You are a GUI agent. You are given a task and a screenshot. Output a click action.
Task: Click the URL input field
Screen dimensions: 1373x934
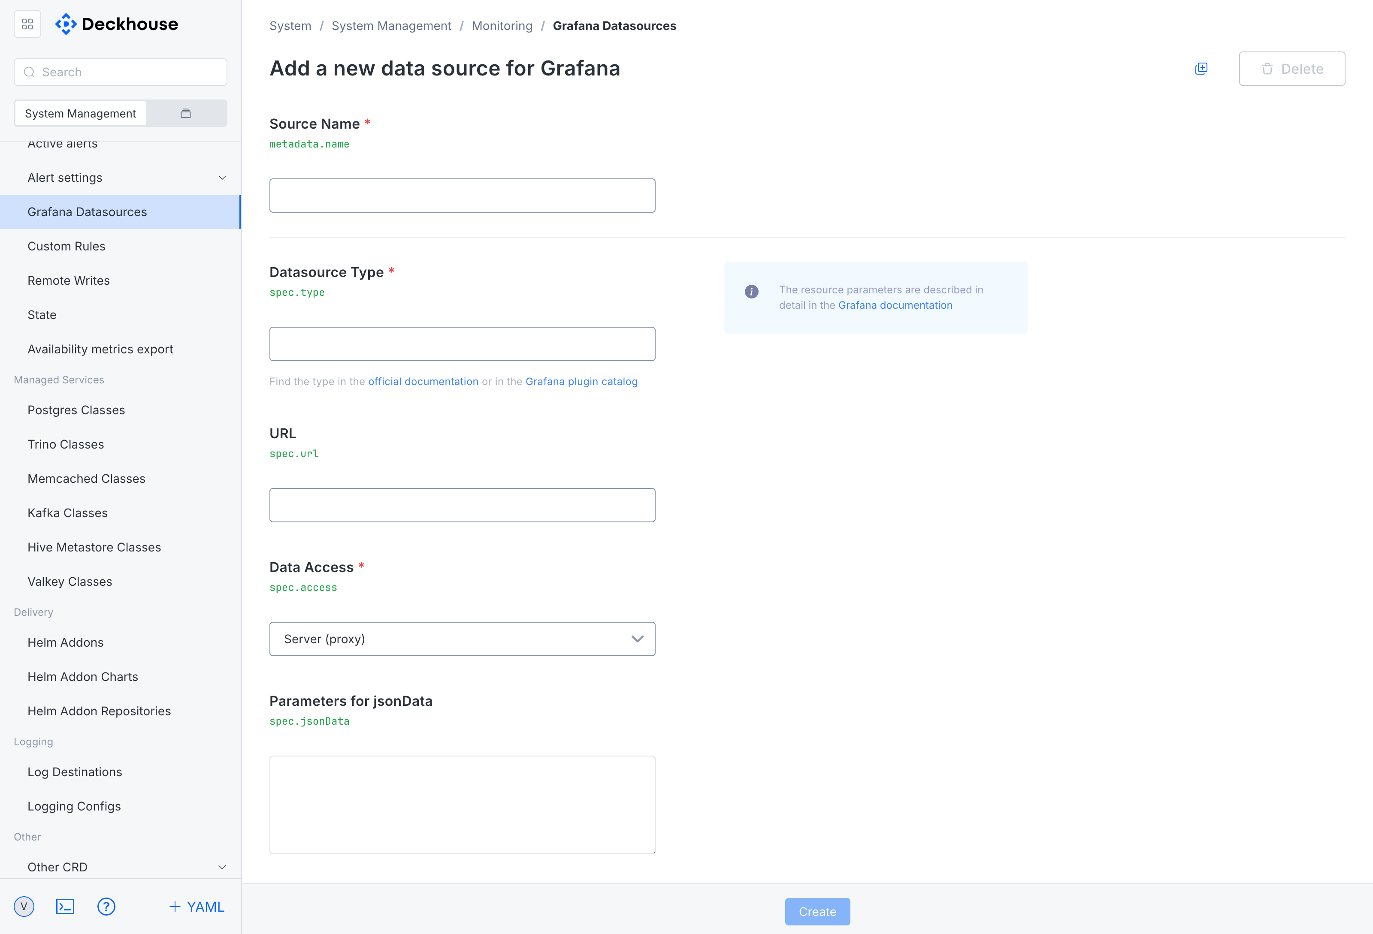[x=462, y=505]
